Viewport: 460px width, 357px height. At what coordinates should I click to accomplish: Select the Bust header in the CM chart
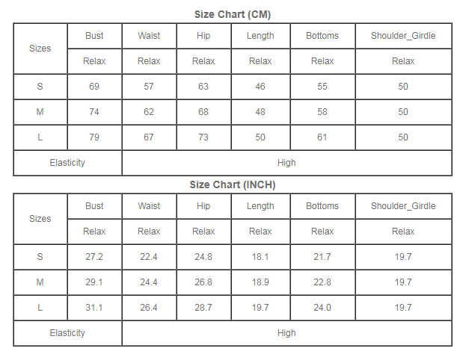pyautogui.click(x=94, y=36)
